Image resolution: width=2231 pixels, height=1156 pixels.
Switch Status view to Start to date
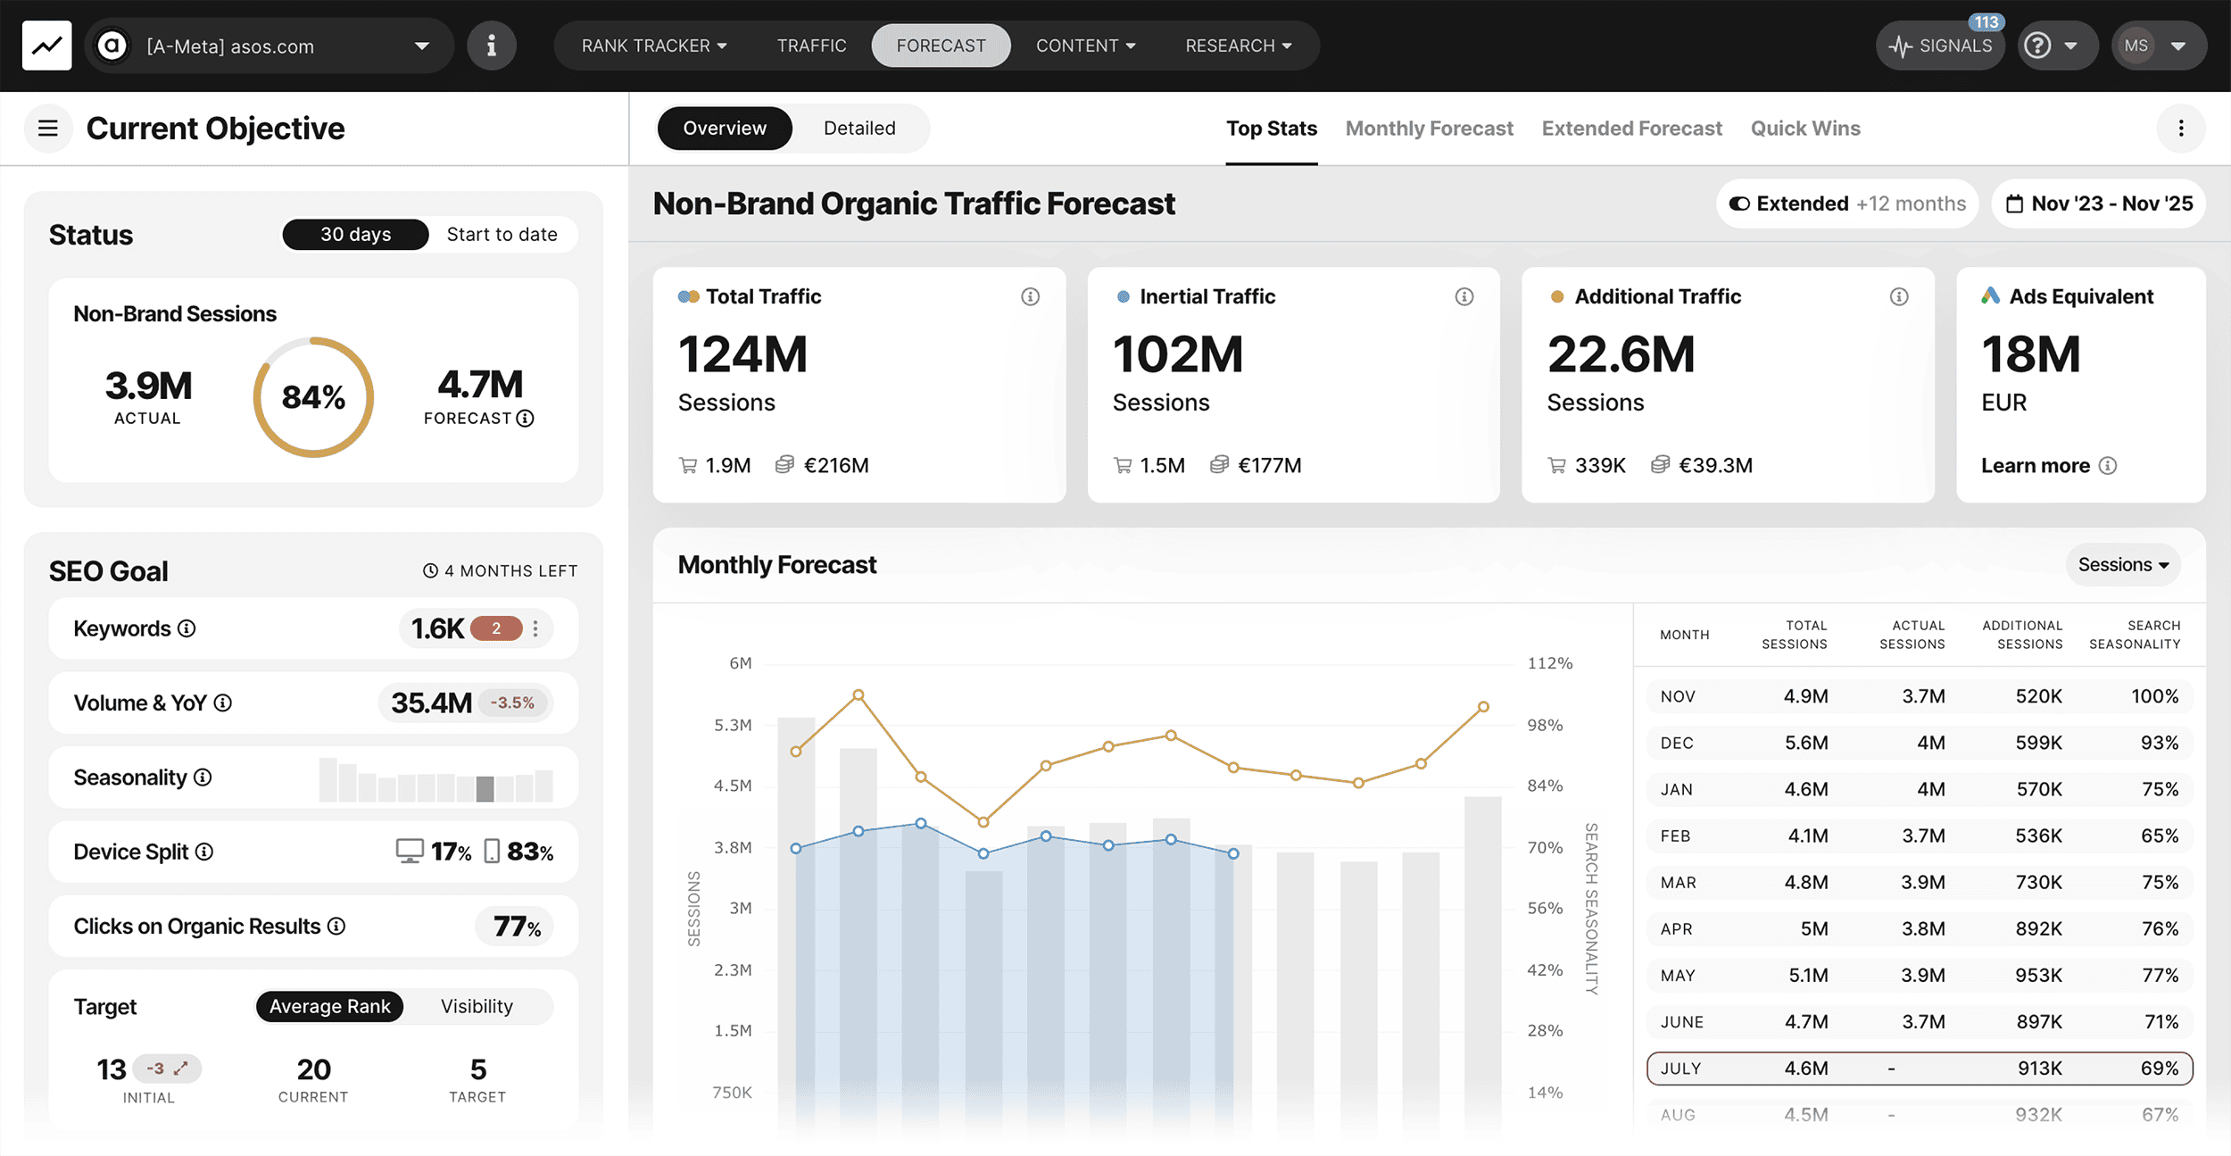(502, 234)
